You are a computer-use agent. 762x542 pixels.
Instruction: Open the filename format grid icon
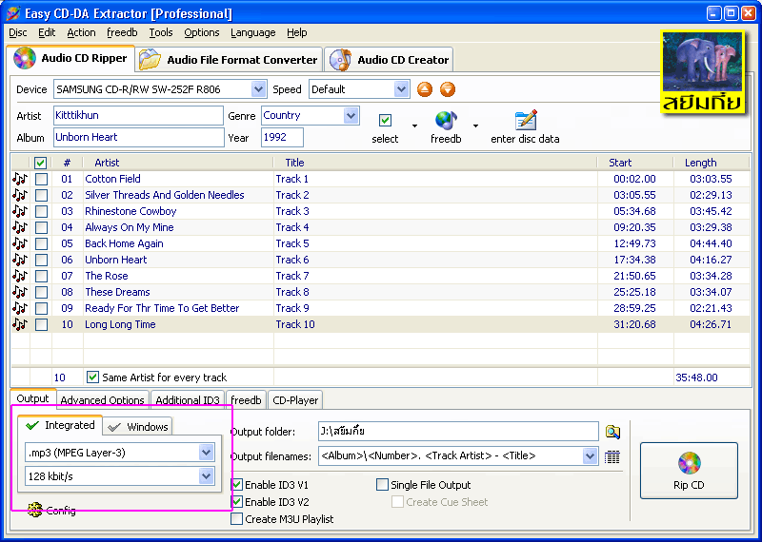point(612,456)
